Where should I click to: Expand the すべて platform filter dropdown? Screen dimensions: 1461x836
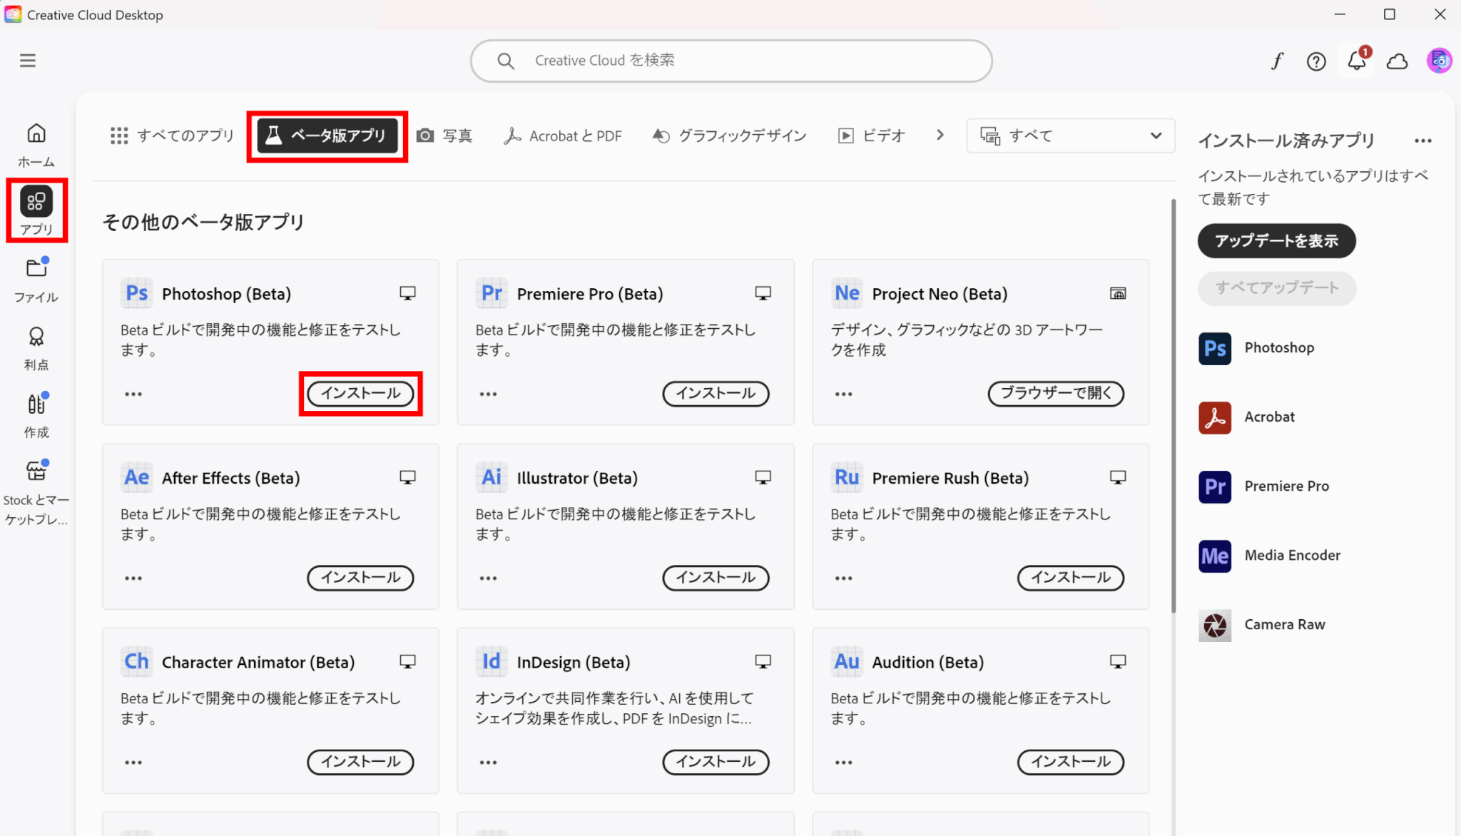click(x=1070, y=136)
